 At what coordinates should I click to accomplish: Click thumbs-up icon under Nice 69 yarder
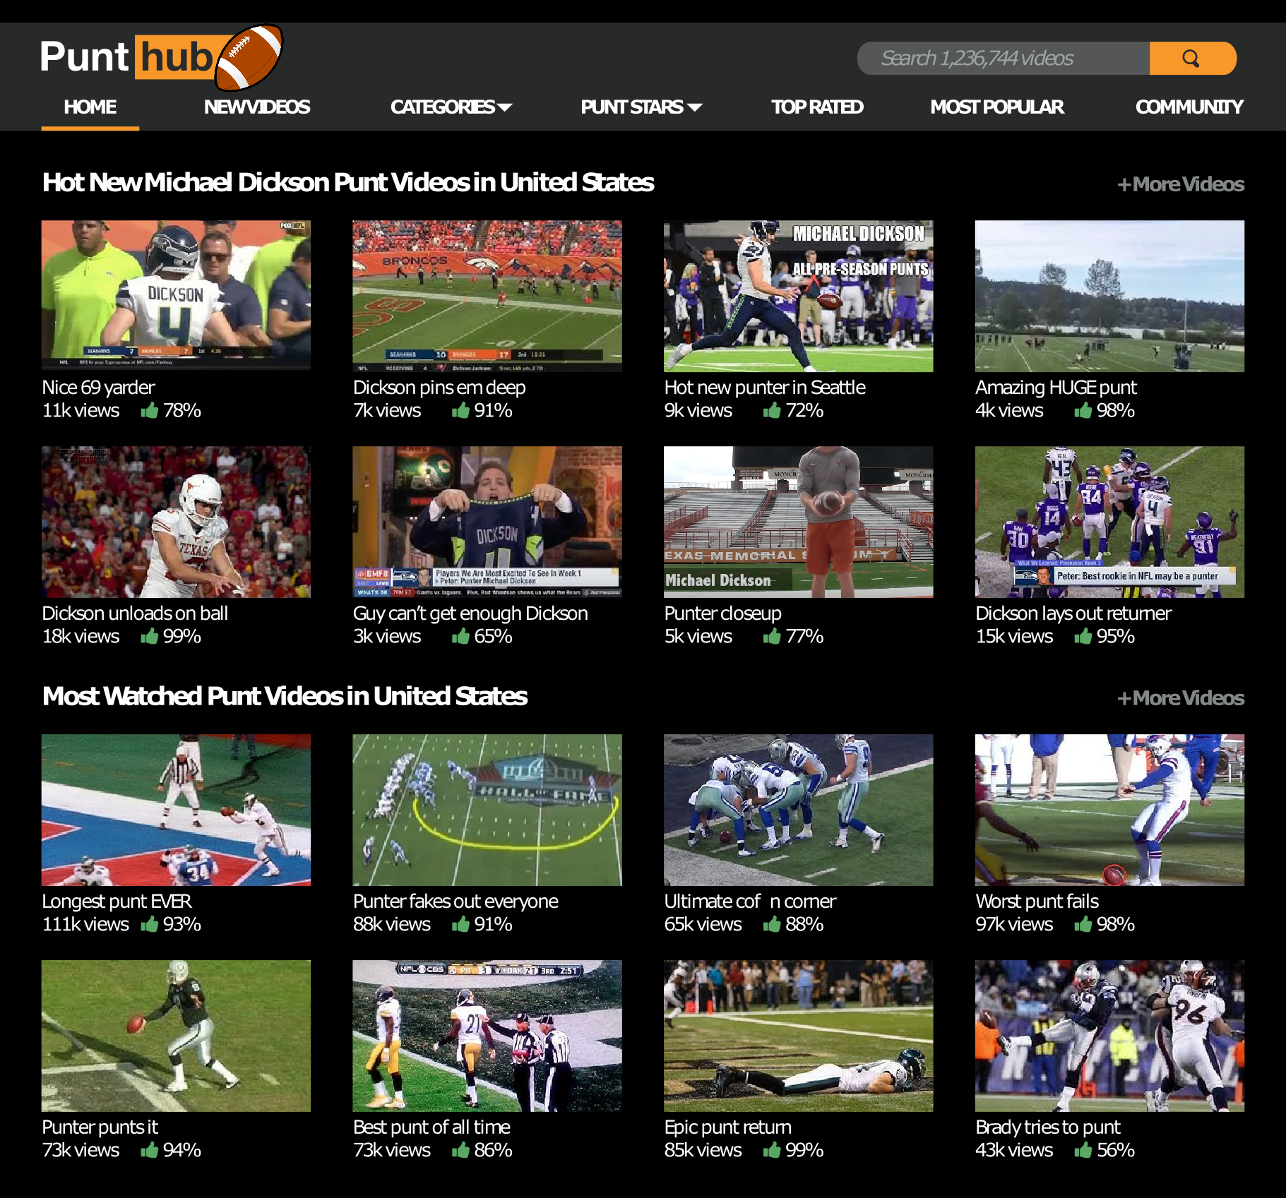[x=149, y=410]
